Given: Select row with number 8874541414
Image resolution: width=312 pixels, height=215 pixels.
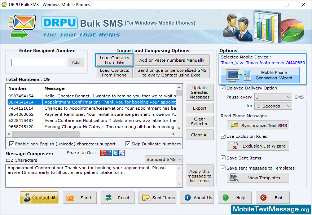Looking at the screenshot, I should pos(92,102).
